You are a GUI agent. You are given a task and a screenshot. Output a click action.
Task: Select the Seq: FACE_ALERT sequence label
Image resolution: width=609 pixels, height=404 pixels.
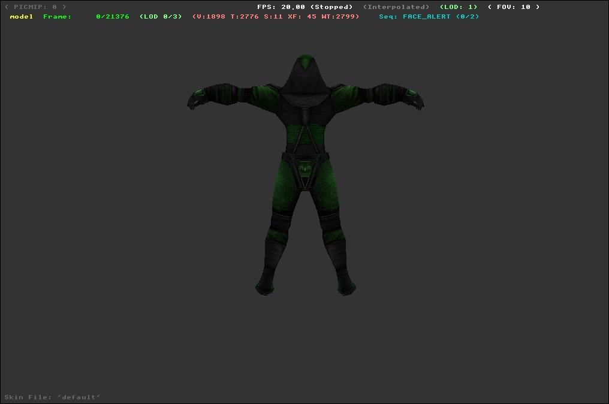coord(429,17)
